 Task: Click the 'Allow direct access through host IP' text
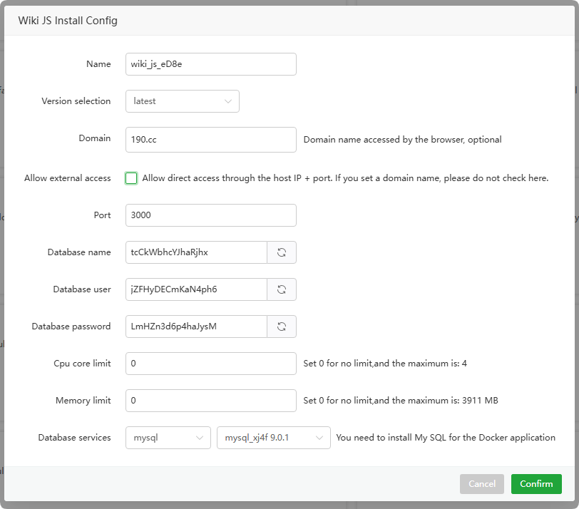pos(345,178)
